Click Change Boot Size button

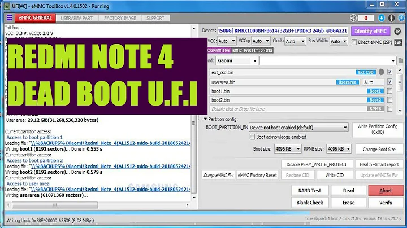point(379,149)
